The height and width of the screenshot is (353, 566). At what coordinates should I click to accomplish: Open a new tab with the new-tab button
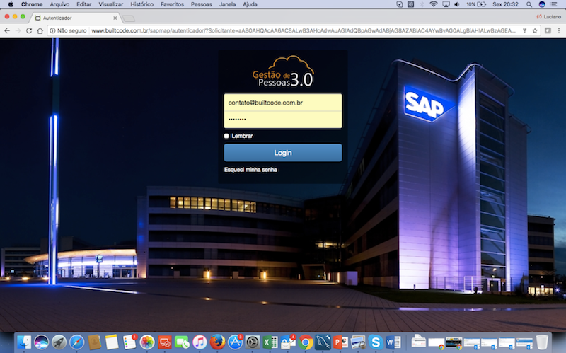click(129, 18)
